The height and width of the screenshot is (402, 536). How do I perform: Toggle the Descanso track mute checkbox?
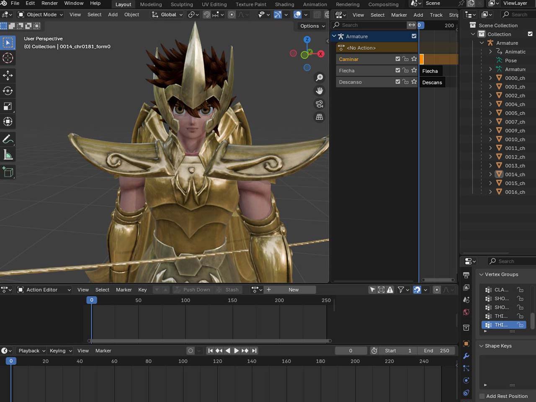click(398, 82)
